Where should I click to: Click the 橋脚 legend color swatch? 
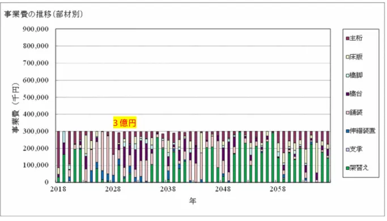click(x=347, y=75)
